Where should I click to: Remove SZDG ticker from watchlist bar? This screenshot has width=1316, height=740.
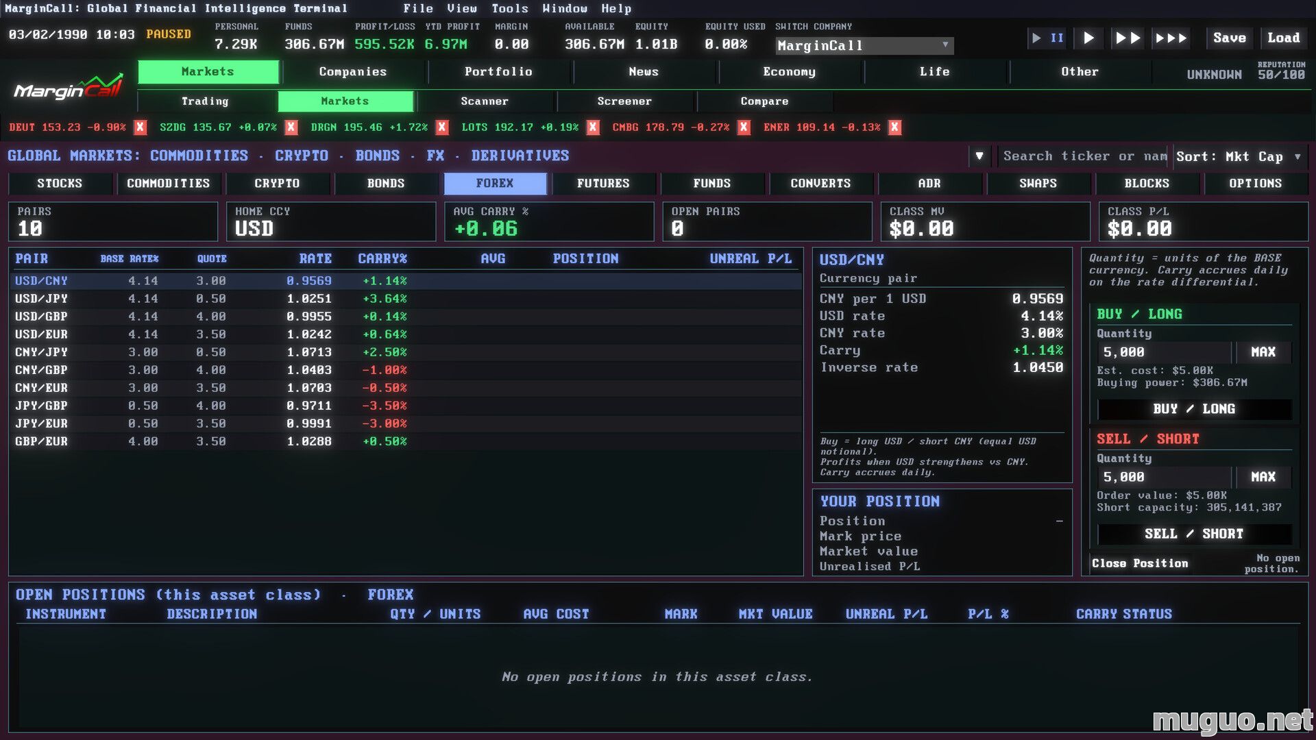click(291, 127)
